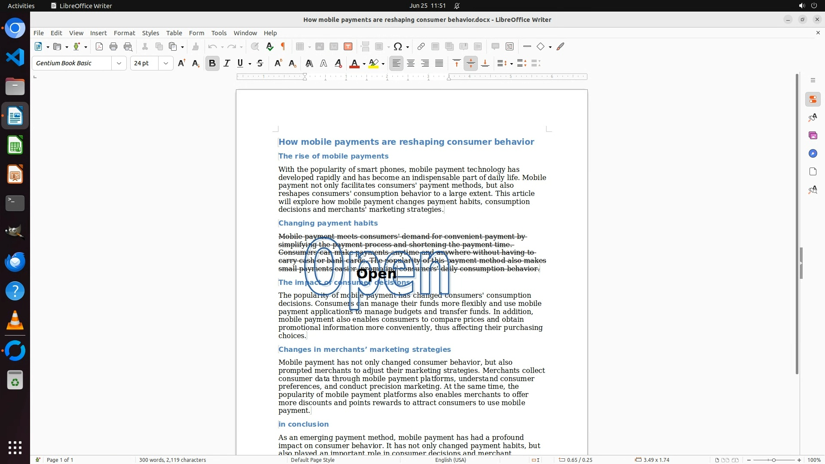
Task: Click Default Page Style in status bar
Action: click(x=312, y=460)
